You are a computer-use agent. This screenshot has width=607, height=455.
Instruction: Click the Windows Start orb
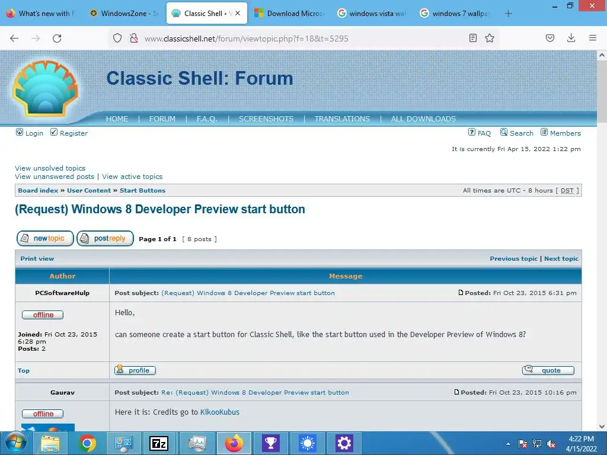(x=16, y=443)
